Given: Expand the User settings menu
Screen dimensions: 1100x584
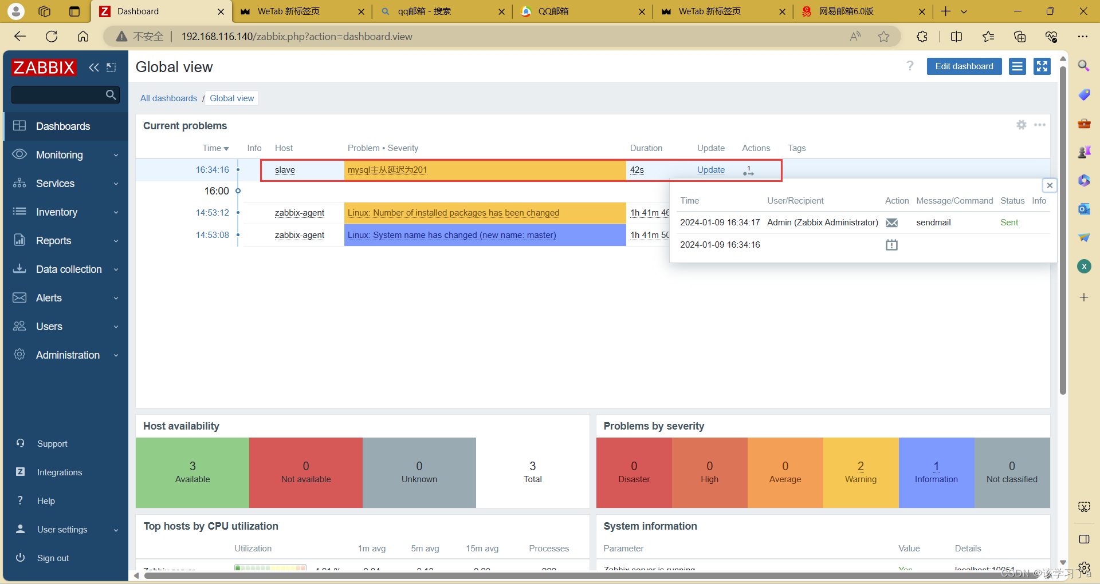Looking at the screenshot, I should (x=66, y=529).
